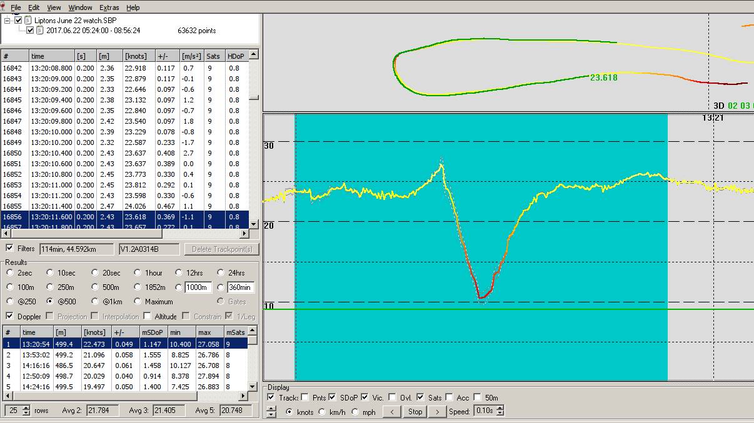Increase playback Speed with spinner up arrow
Image resolution: width=754 pixels, height=423 pixels.
[x=500, y=409]
